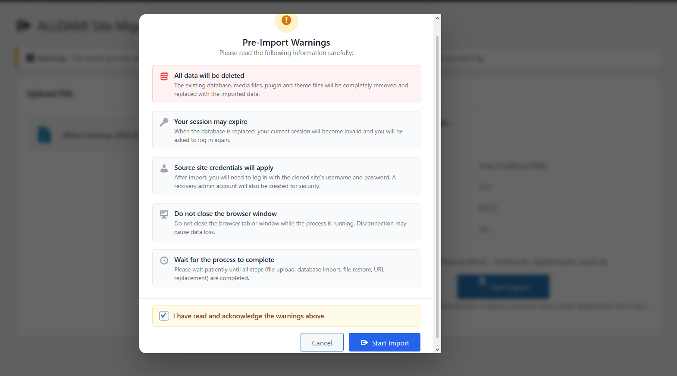Click the 'Wait for the process to complete' heading
The width and height of the screenshot is (677, 376).
224,260
